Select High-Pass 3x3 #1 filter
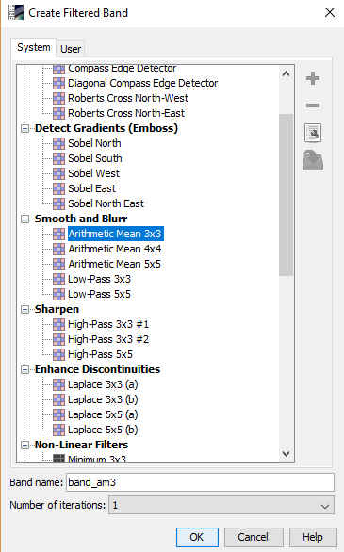This screenshot has height=552, width=344. click(108, 324)
